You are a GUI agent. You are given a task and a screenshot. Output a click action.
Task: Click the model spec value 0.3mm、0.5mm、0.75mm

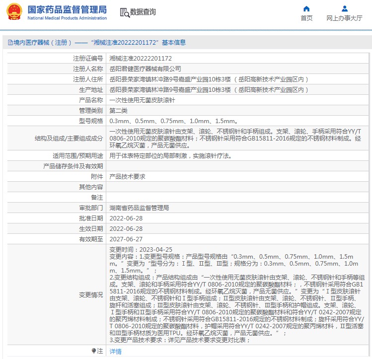173,121
